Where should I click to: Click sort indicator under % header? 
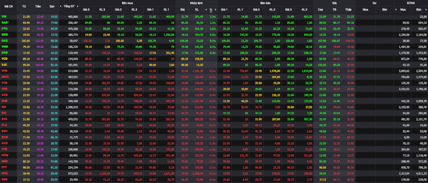click(211, 12)
